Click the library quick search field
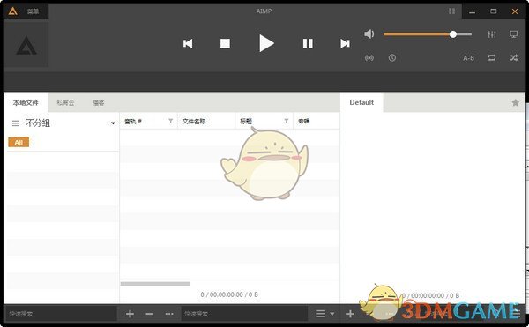The width and height of the screenshot is (529, 327). click(x=62, y=314)
